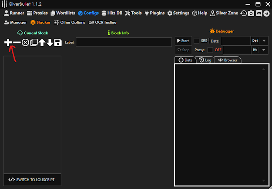272x189 pixels.
Task: Open the OCR Testing sub-tab
Action: (x=103, y=23)
